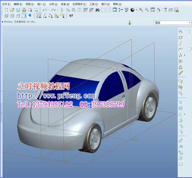192x178 pixels.
Task: Select the Coordinate System tool
Action: 180,61
